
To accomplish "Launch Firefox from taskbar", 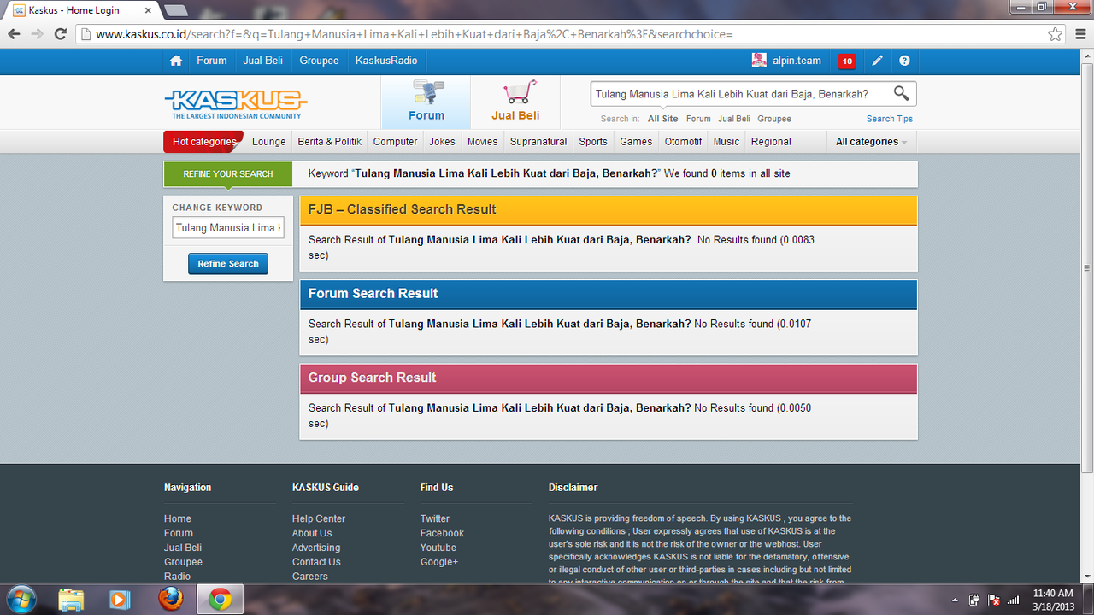I will pos(171,600).
